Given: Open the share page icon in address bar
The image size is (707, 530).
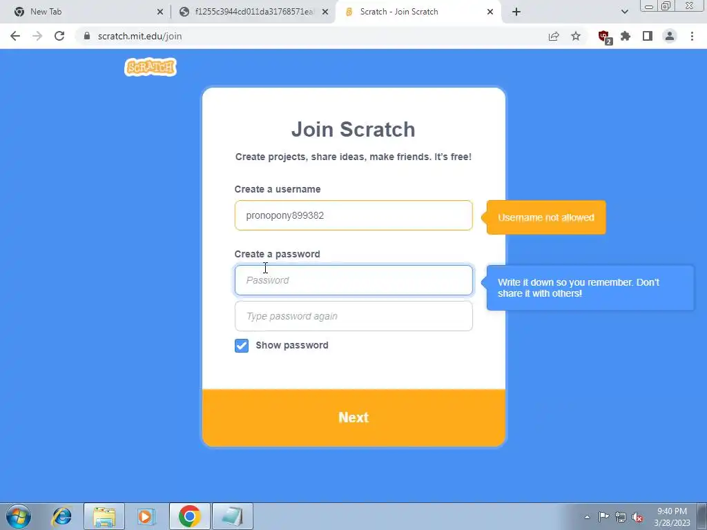Looking at the screenshot, I should coord(554,36).
